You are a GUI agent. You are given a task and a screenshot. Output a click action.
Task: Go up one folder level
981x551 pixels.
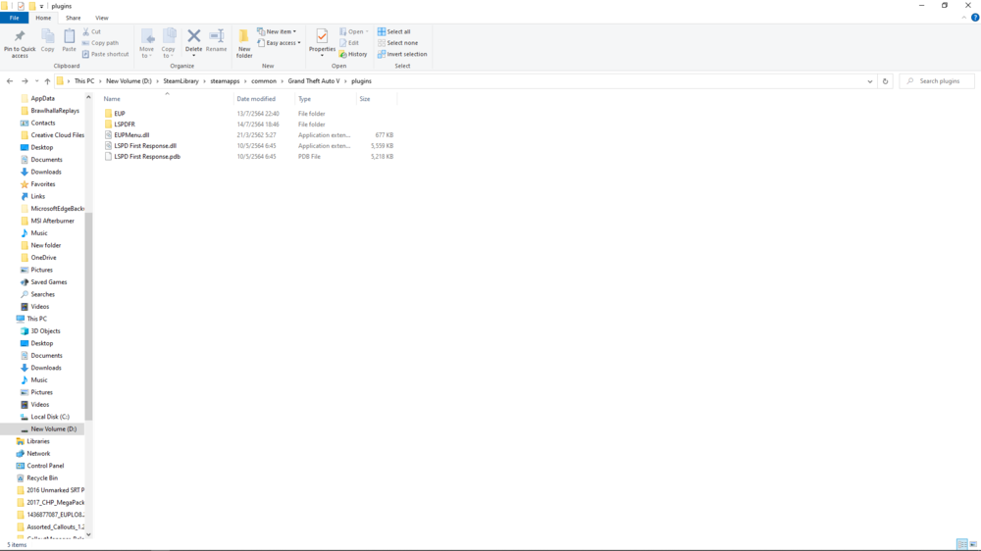(47, 81)
